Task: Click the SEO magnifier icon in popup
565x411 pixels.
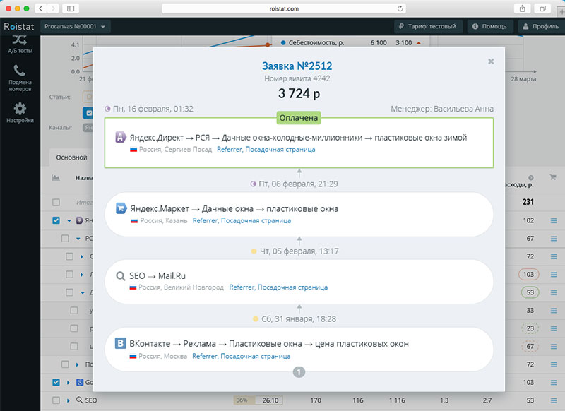Action: pos(121,276)
